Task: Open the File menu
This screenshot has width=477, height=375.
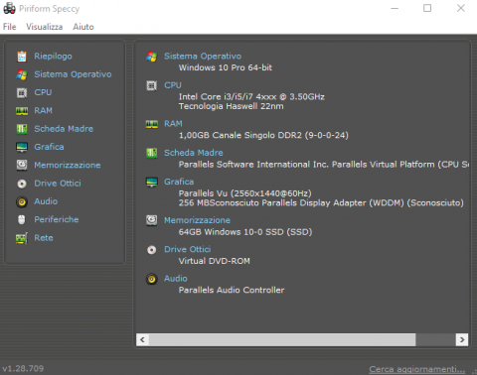Action: (10, 27)
